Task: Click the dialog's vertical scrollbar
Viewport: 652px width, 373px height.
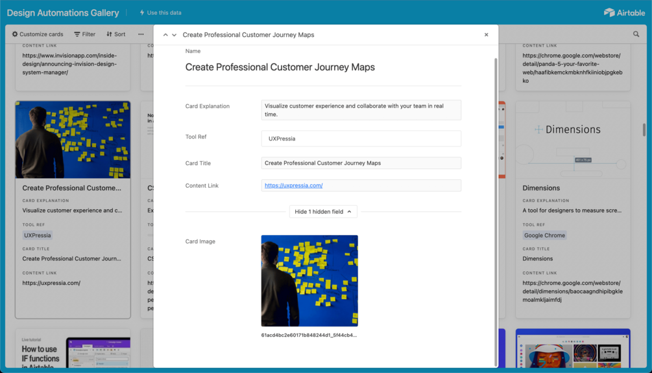Action: [496, 212]
